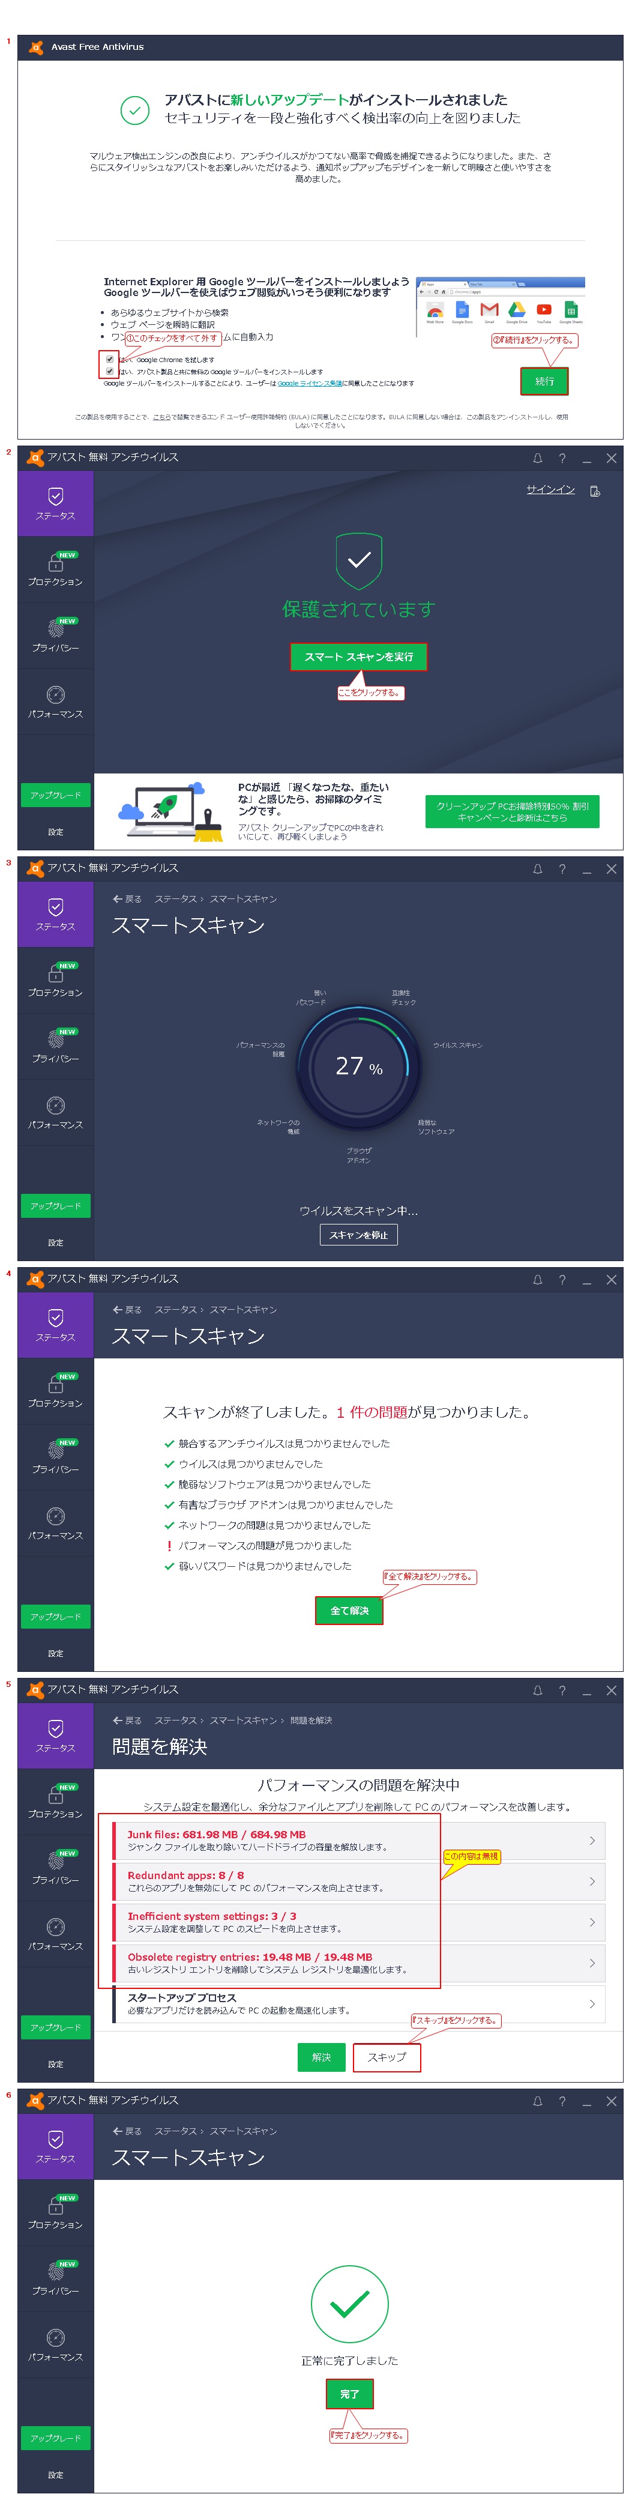Open the こちら EULA link in the installer

(161, 417)
